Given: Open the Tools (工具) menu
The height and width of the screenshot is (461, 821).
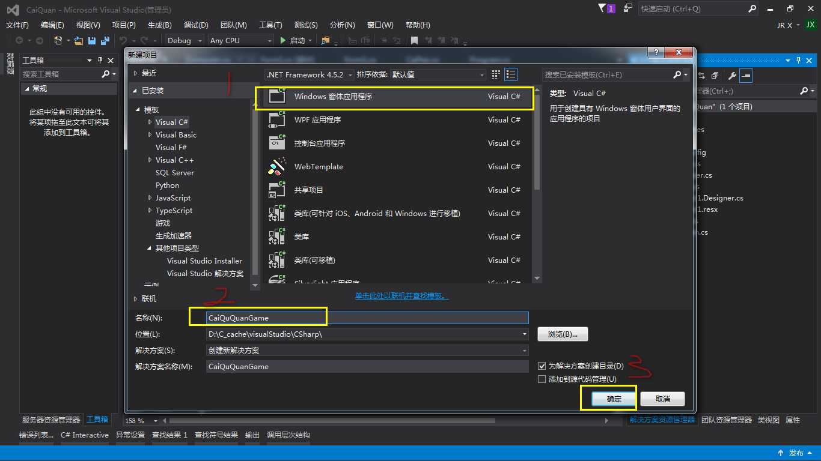Looking at the screenshot, I should click(x=270, y=25).
